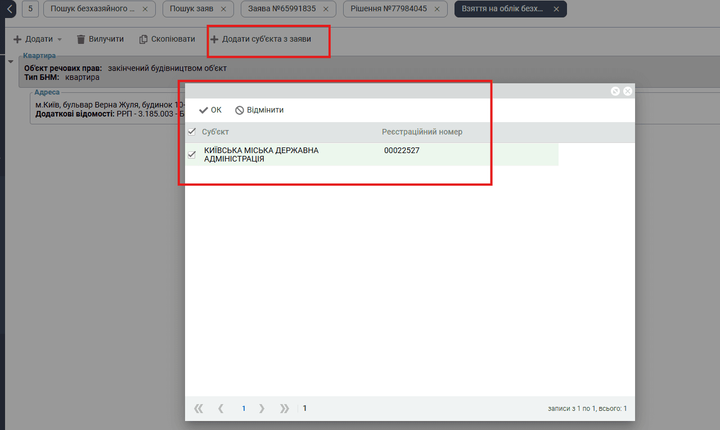Close the Пошук заяв tab
Screen dimensions: 720x430
click(x=223, y=10)
